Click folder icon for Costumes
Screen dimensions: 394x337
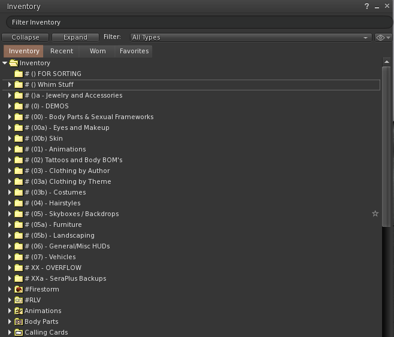19,192
